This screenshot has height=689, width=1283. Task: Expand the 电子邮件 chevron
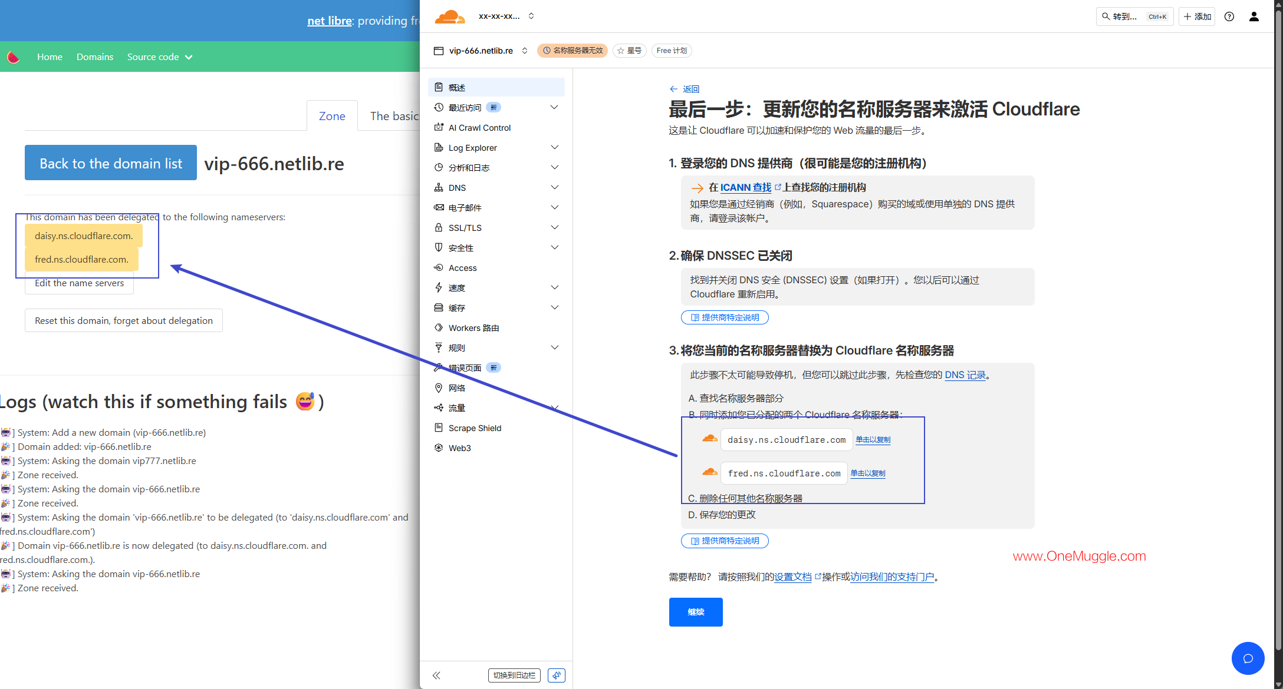pyautogui.click(x=554, y=207)
